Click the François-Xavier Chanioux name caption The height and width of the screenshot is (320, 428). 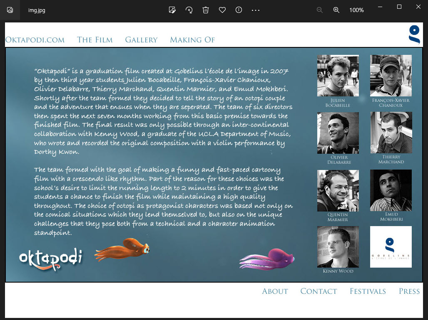(x=391, y=103)
